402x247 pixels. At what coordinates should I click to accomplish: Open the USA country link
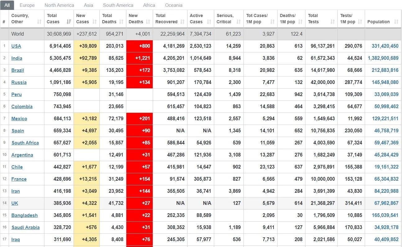pyautogui.click(x=16, y=46)
